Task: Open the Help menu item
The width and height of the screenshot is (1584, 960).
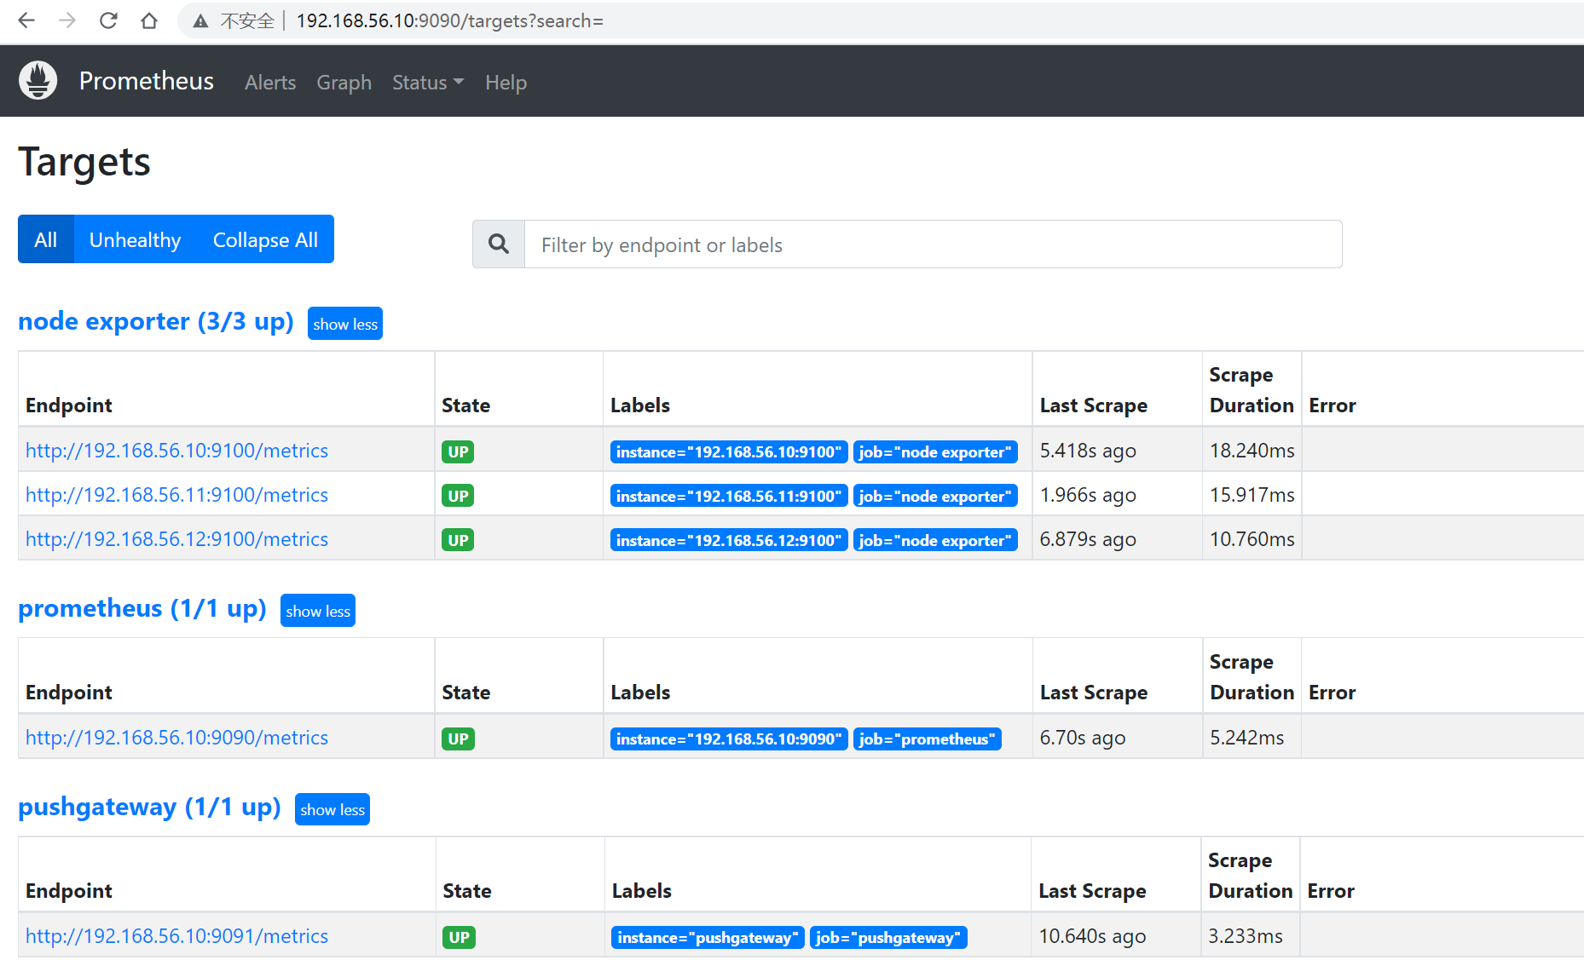Action: click(x=506, y=83)
